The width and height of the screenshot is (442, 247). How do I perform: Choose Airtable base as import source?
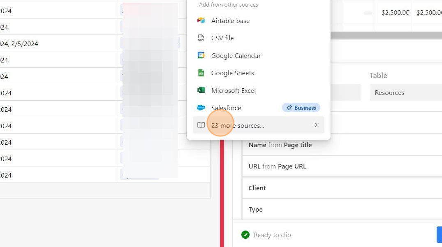click(x=259, y=21)
